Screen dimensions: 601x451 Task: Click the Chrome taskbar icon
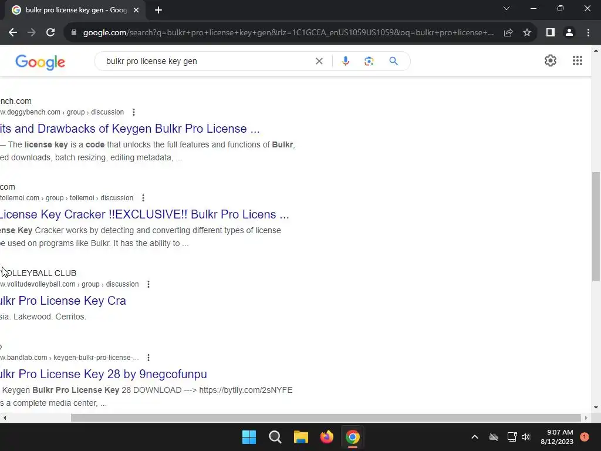click(353, 437)
